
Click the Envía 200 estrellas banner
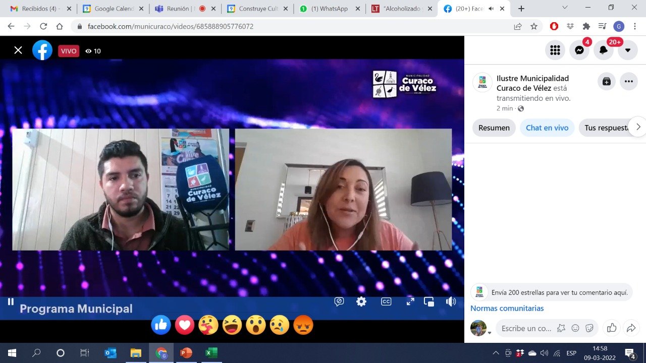pyautogui.click(x=551, y=292)
